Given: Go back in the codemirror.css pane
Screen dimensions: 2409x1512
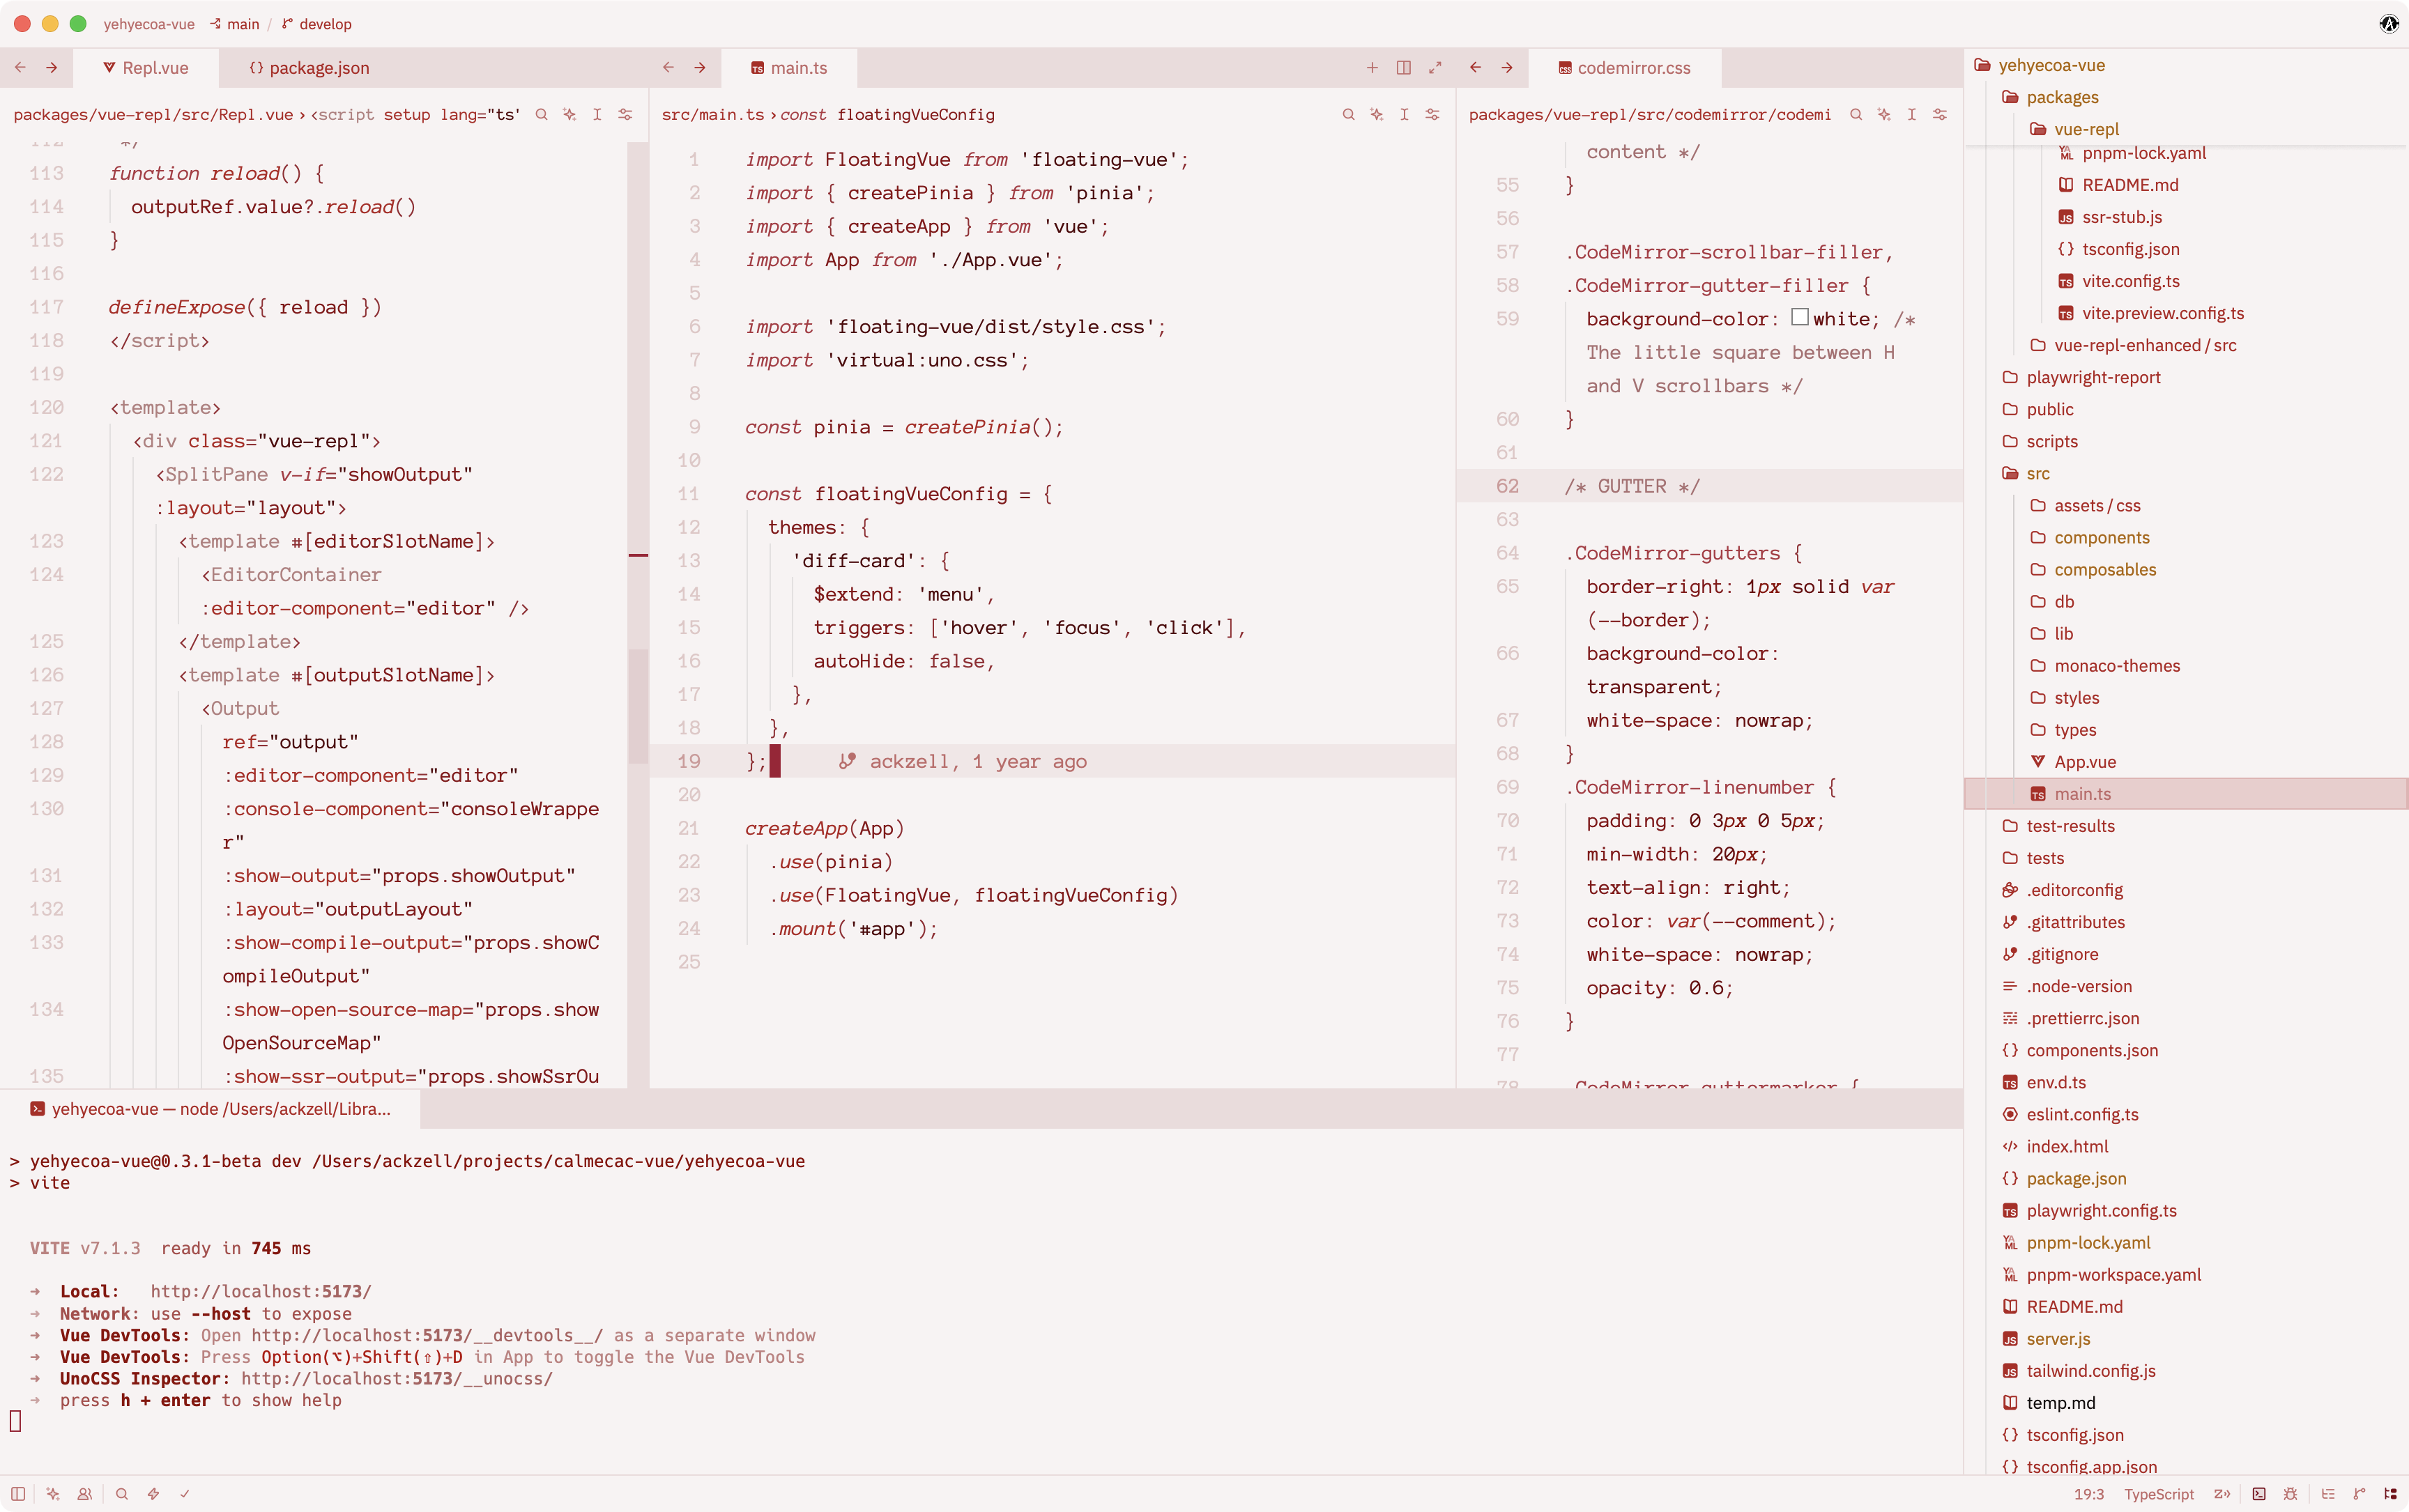Looking at the screenshot, I should (1476, 68).
